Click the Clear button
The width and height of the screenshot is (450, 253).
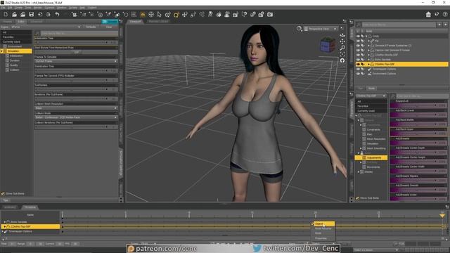pos(109,27)
